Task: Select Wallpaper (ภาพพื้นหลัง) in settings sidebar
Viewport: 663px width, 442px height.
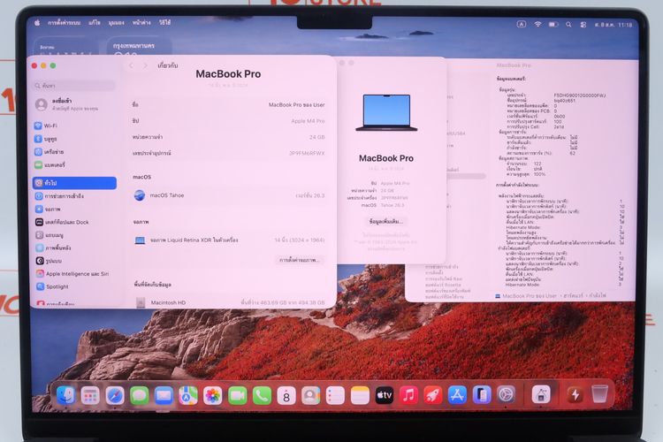Action: pyautogui.click(x=74, y=248)
